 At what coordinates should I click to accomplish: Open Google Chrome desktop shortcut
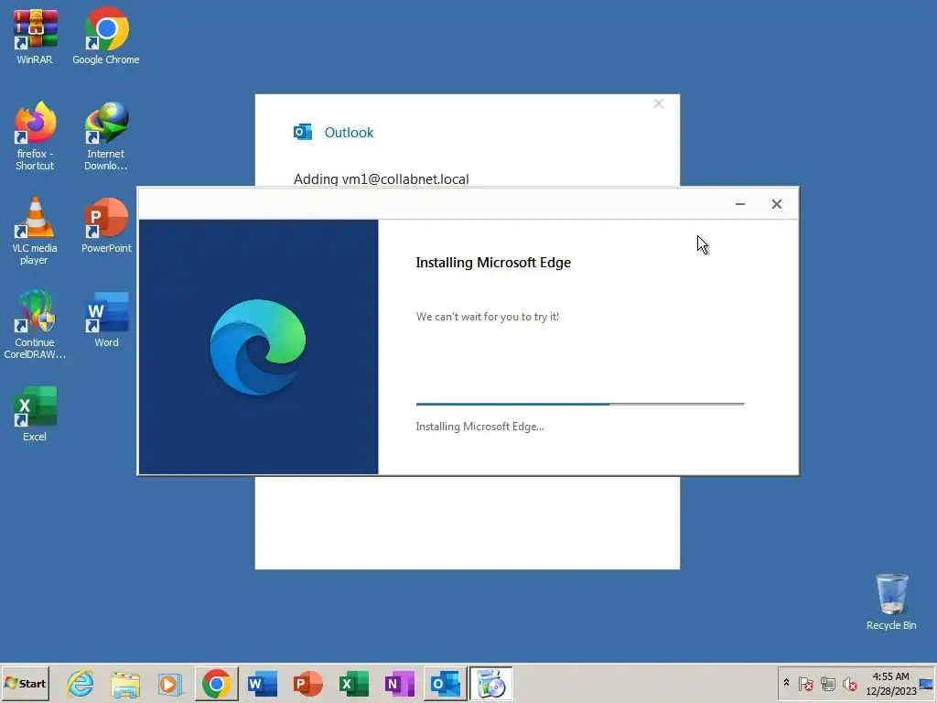(x=106, y=36)
